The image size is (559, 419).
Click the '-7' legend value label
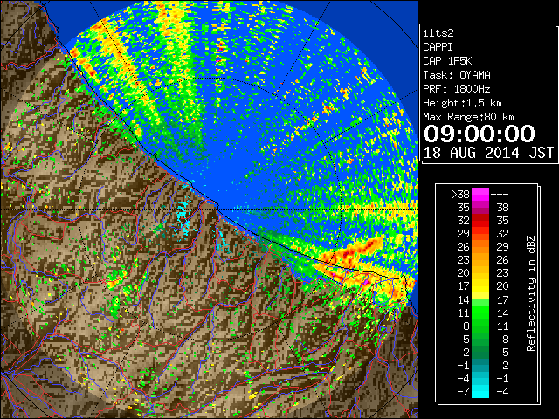click(463, 392)
